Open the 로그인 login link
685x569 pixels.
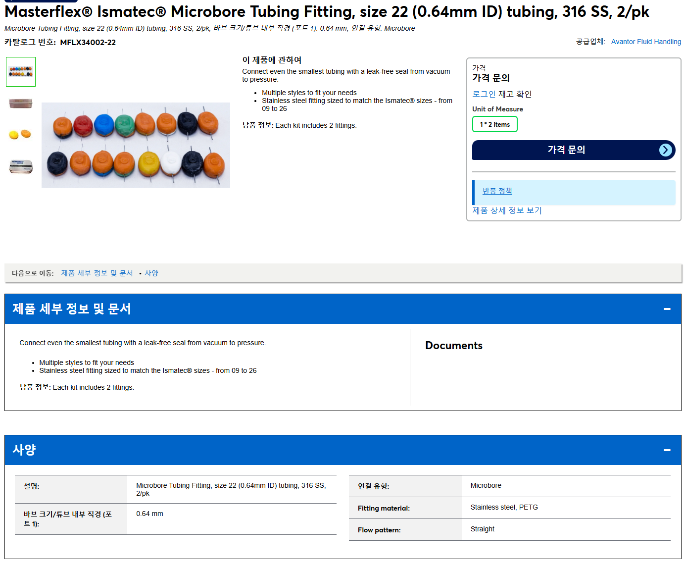click(484, 94)
